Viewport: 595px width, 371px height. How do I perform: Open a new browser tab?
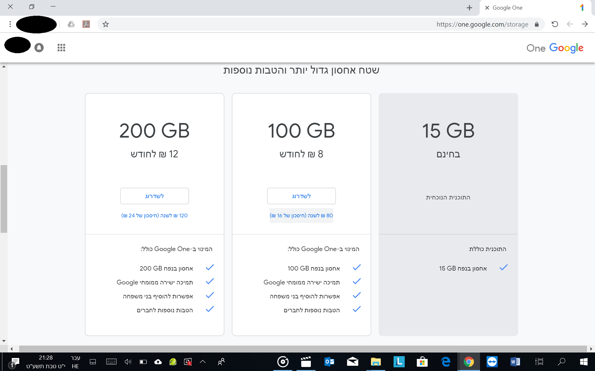(x=469, y=8)
